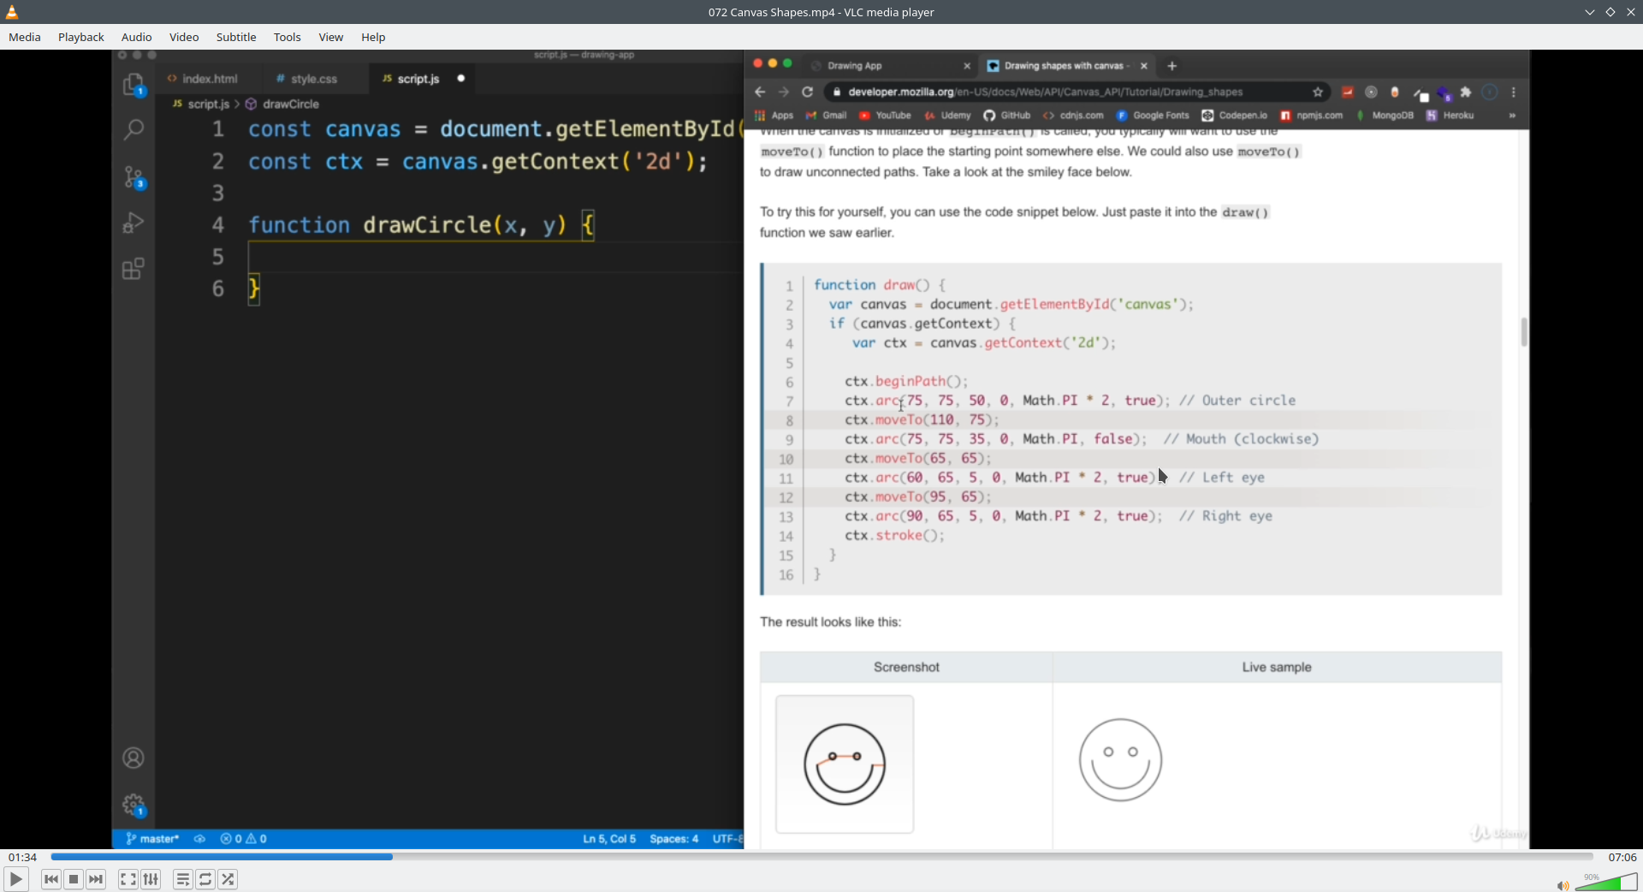Click the browser forward arrow
Image resolution: width=1643 pixels, height=892 pixels.
tap(783, 92)
